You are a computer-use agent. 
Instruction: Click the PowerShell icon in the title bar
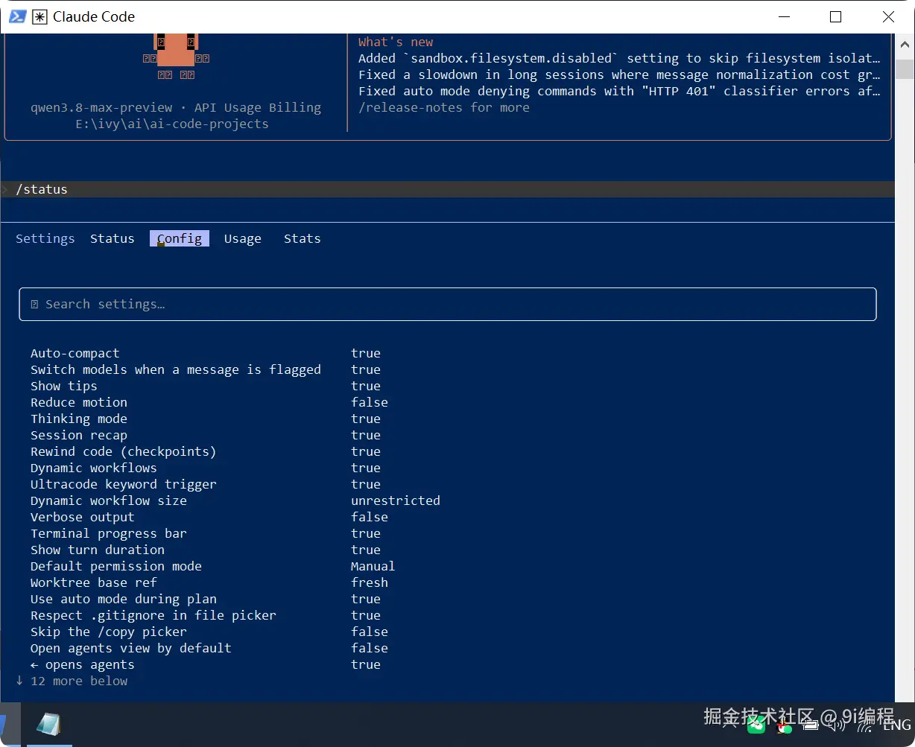[17, 16]
